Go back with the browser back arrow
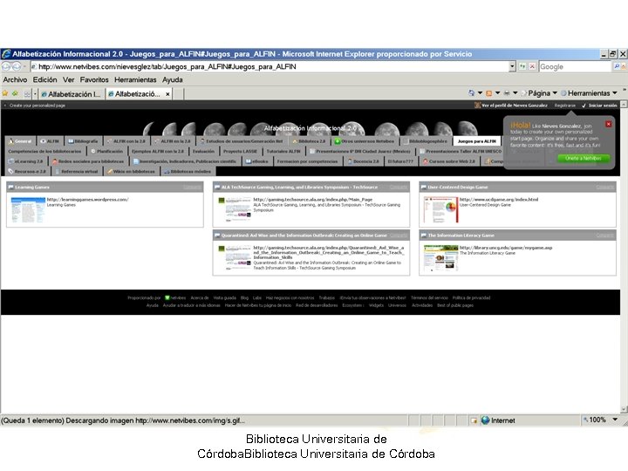The image size is (628, 471). click(x=6, y=66)
